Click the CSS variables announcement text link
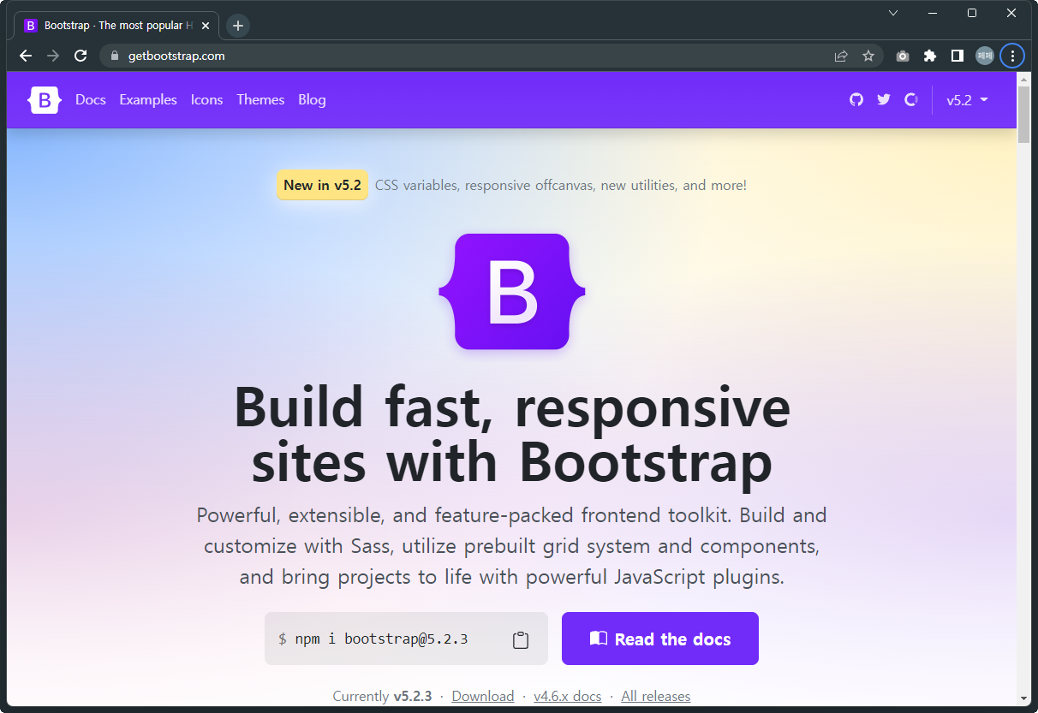Image resolution: width=1038 pixels, height=713 pixels. tap(561, 185)
